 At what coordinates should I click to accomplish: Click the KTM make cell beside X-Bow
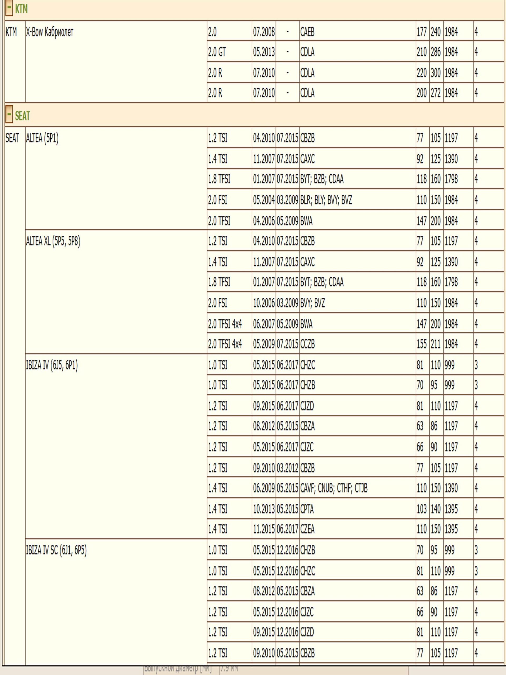[11, 32]
